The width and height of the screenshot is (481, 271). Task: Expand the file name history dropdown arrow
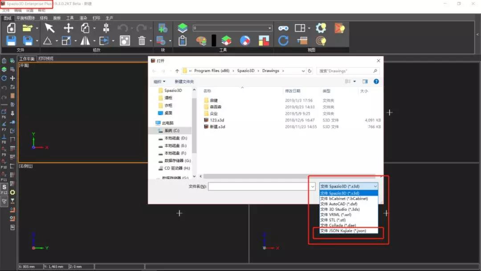click(x=312, y=186)
